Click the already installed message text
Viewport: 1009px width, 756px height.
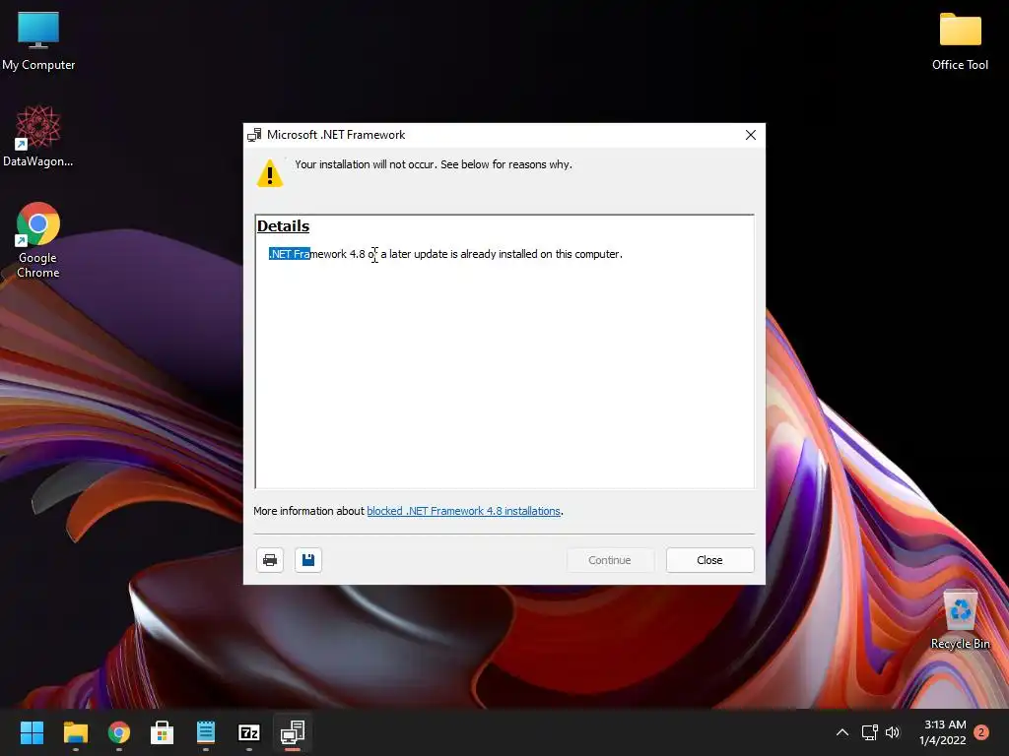[445, 254]
